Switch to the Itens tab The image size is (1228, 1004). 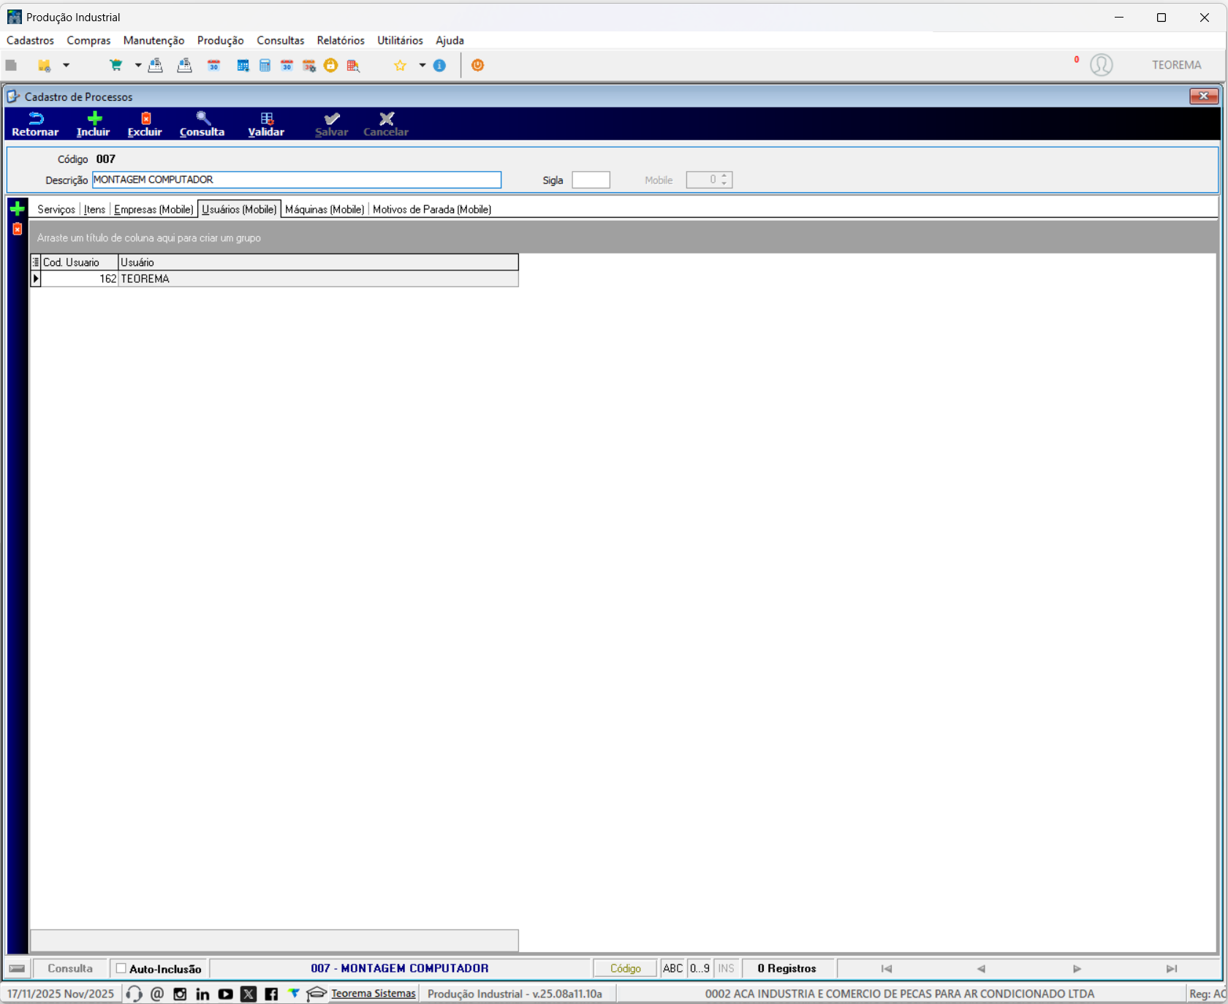pyautogui.click(x=94, y=209)
